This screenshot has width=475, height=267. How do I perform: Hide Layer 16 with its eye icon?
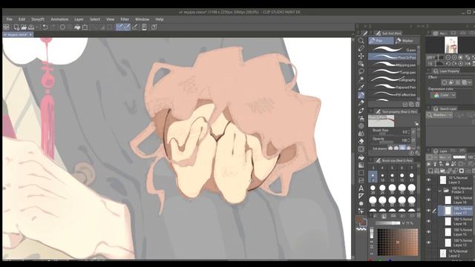pos(429,221)
